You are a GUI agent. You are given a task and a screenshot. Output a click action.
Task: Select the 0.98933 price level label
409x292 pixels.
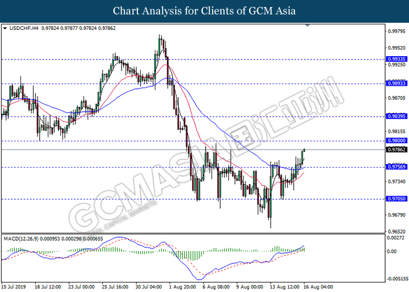[397, 83]
